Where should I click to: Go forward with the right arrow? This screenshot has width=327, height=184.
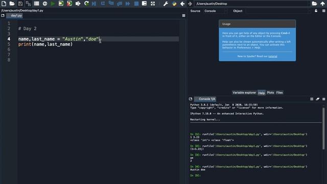pos(190,4)
